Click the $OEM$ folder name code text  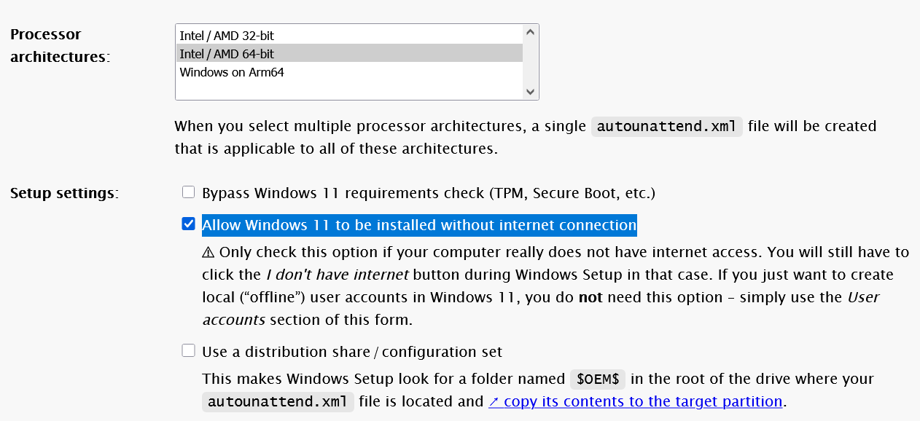597,379
